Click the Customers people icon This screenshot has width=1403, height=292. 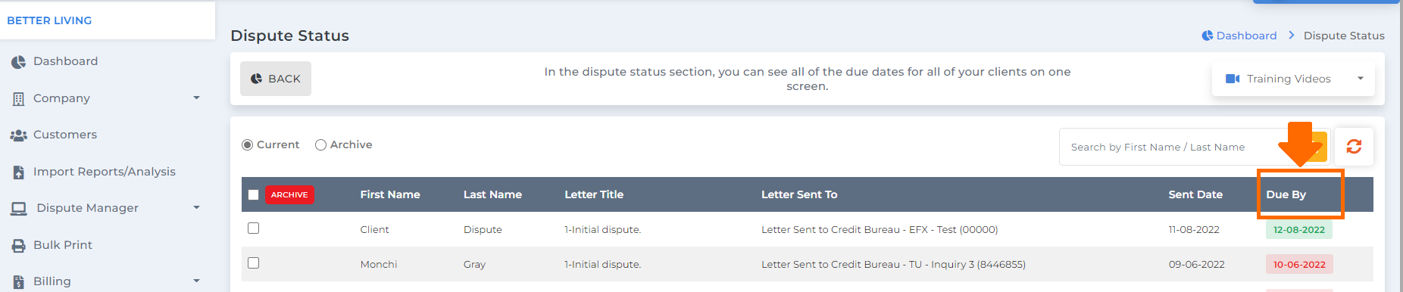18,135
